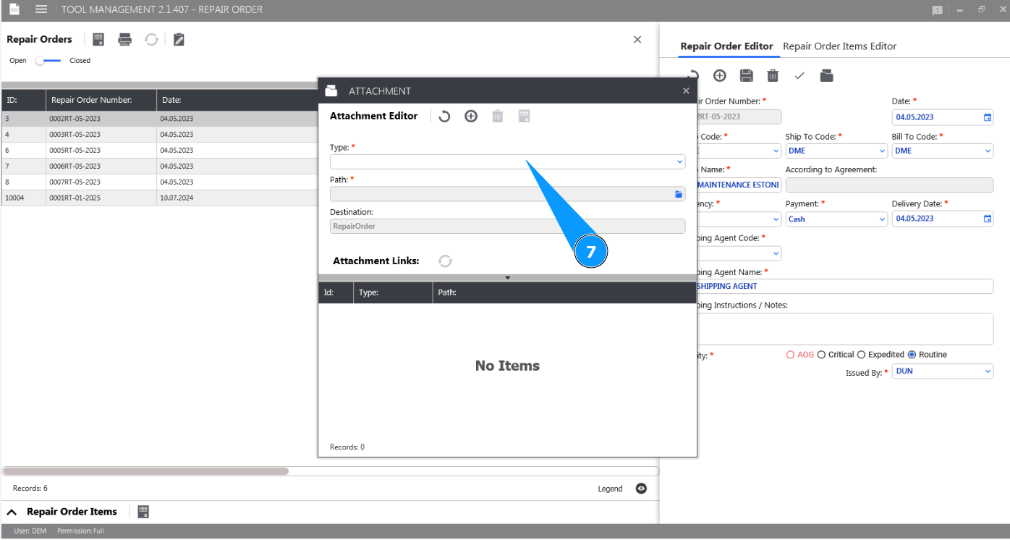Select repair order 0007RT-05-2023

click(x=160, y=182)
